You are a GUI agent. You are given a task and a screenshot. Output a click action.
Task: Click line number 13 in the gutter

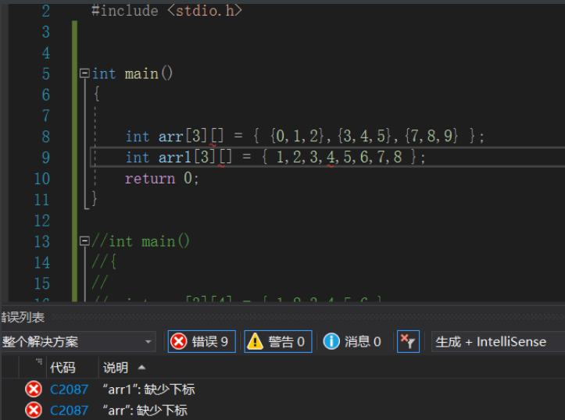(41, 241)
